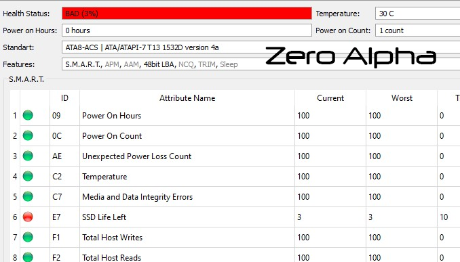Click the Temperature field showing 30 C
Viewport: 460px width, 262px height.
pyautogui.click(x=417, y=14)
